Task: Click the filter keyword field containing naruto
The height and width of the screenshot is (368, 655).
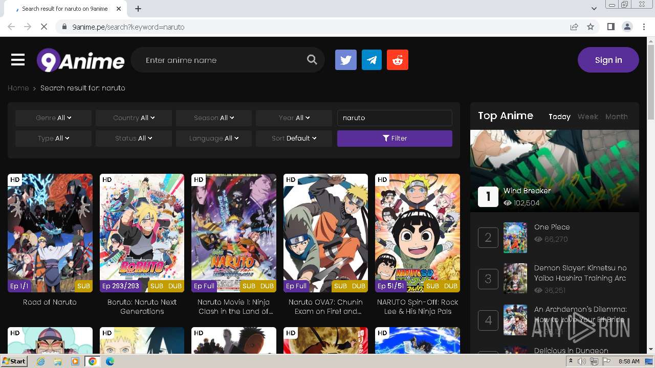Action: pos(395,118)
